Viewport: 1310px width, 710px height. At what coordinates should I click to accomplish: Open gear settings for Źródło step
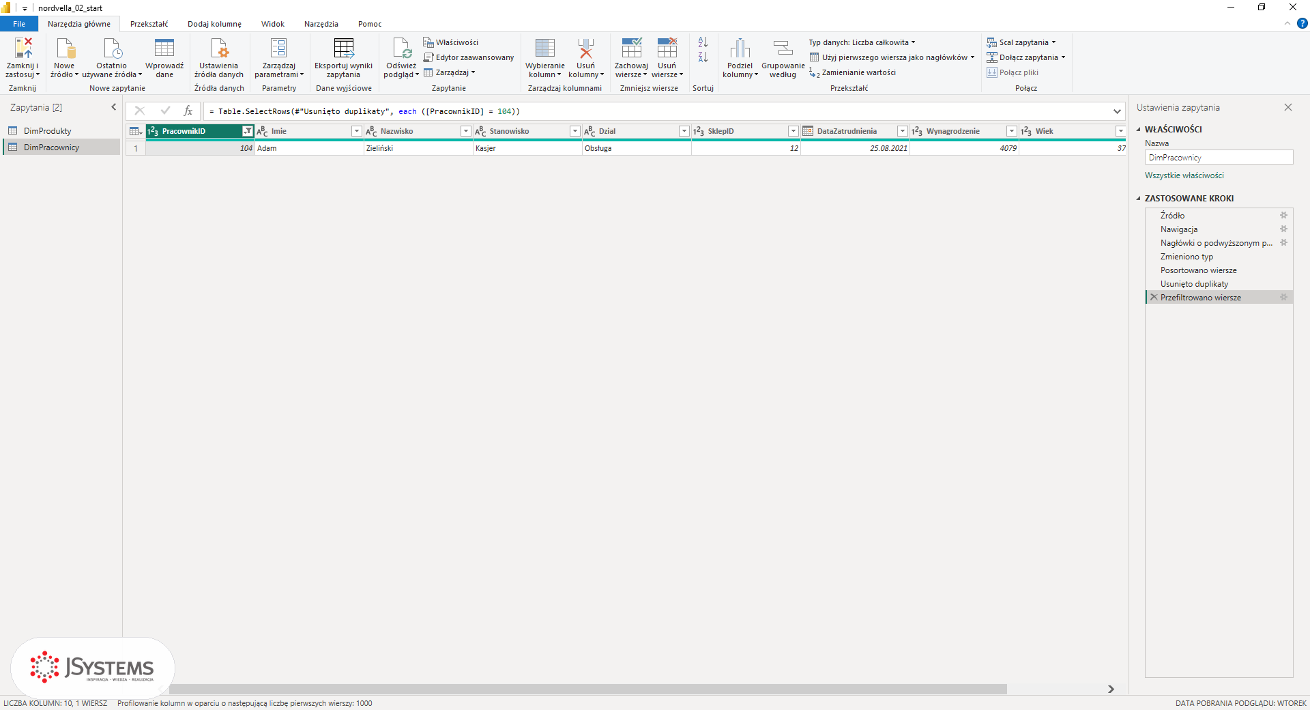coord(1283,215)
